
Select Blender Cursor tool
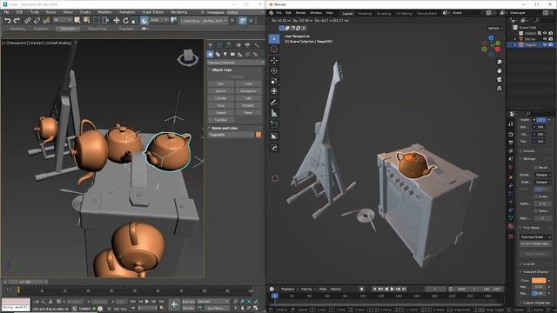[x=274, y=49]
